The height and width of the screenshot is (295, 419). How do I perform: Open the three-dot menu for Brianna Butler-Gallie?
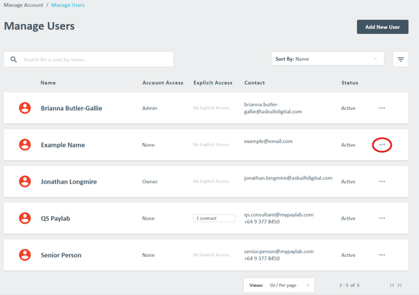tap(382, 108)
